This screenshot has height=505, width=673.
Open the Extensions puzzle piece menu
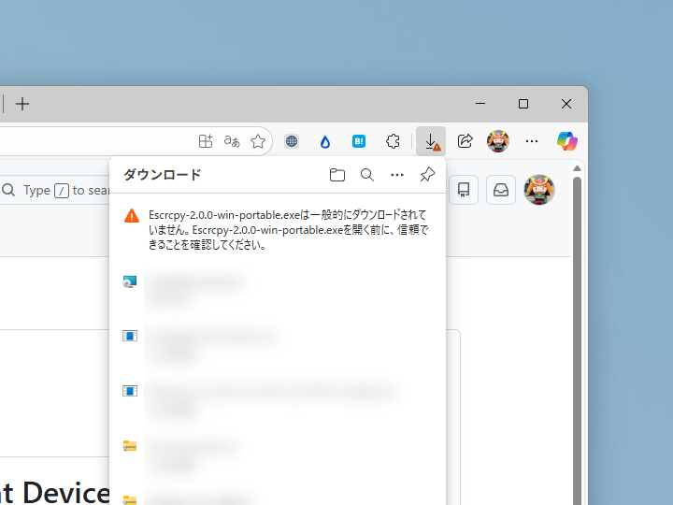pyautogui.click(x=393, y=141)
